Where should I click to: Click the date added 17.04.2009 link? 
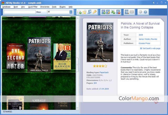tap(104, 89)
